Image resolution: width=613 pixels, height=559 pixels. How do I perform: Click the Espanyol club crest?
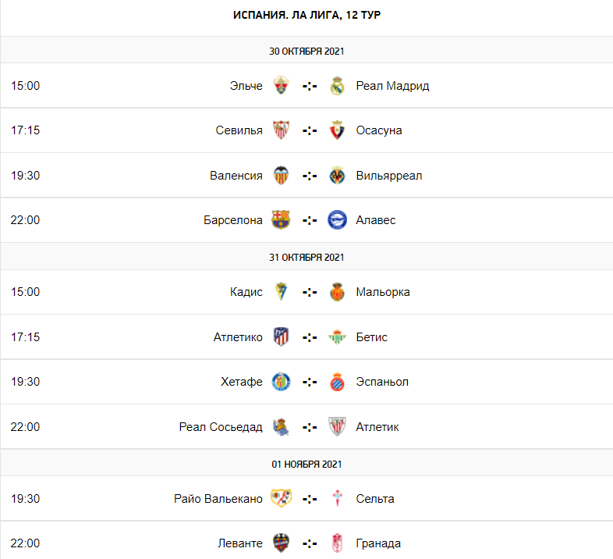click(337, 382)
